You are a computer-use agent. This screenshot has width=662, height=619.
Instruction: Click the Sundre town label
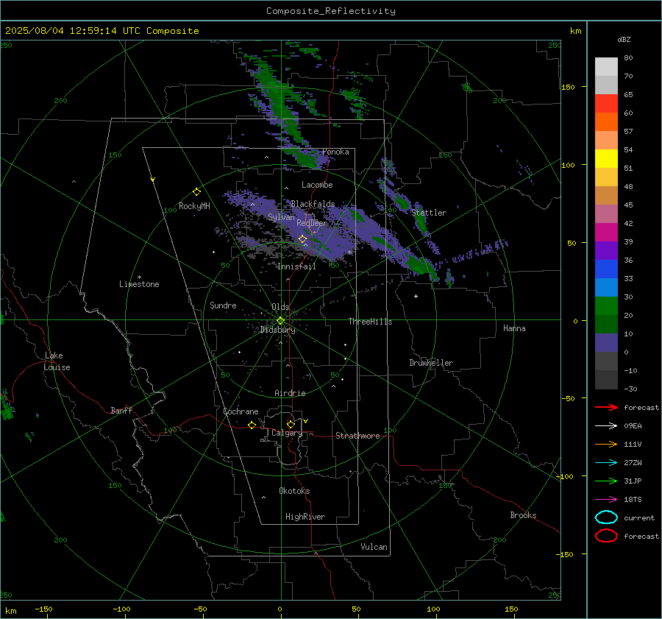click(223, 305)
